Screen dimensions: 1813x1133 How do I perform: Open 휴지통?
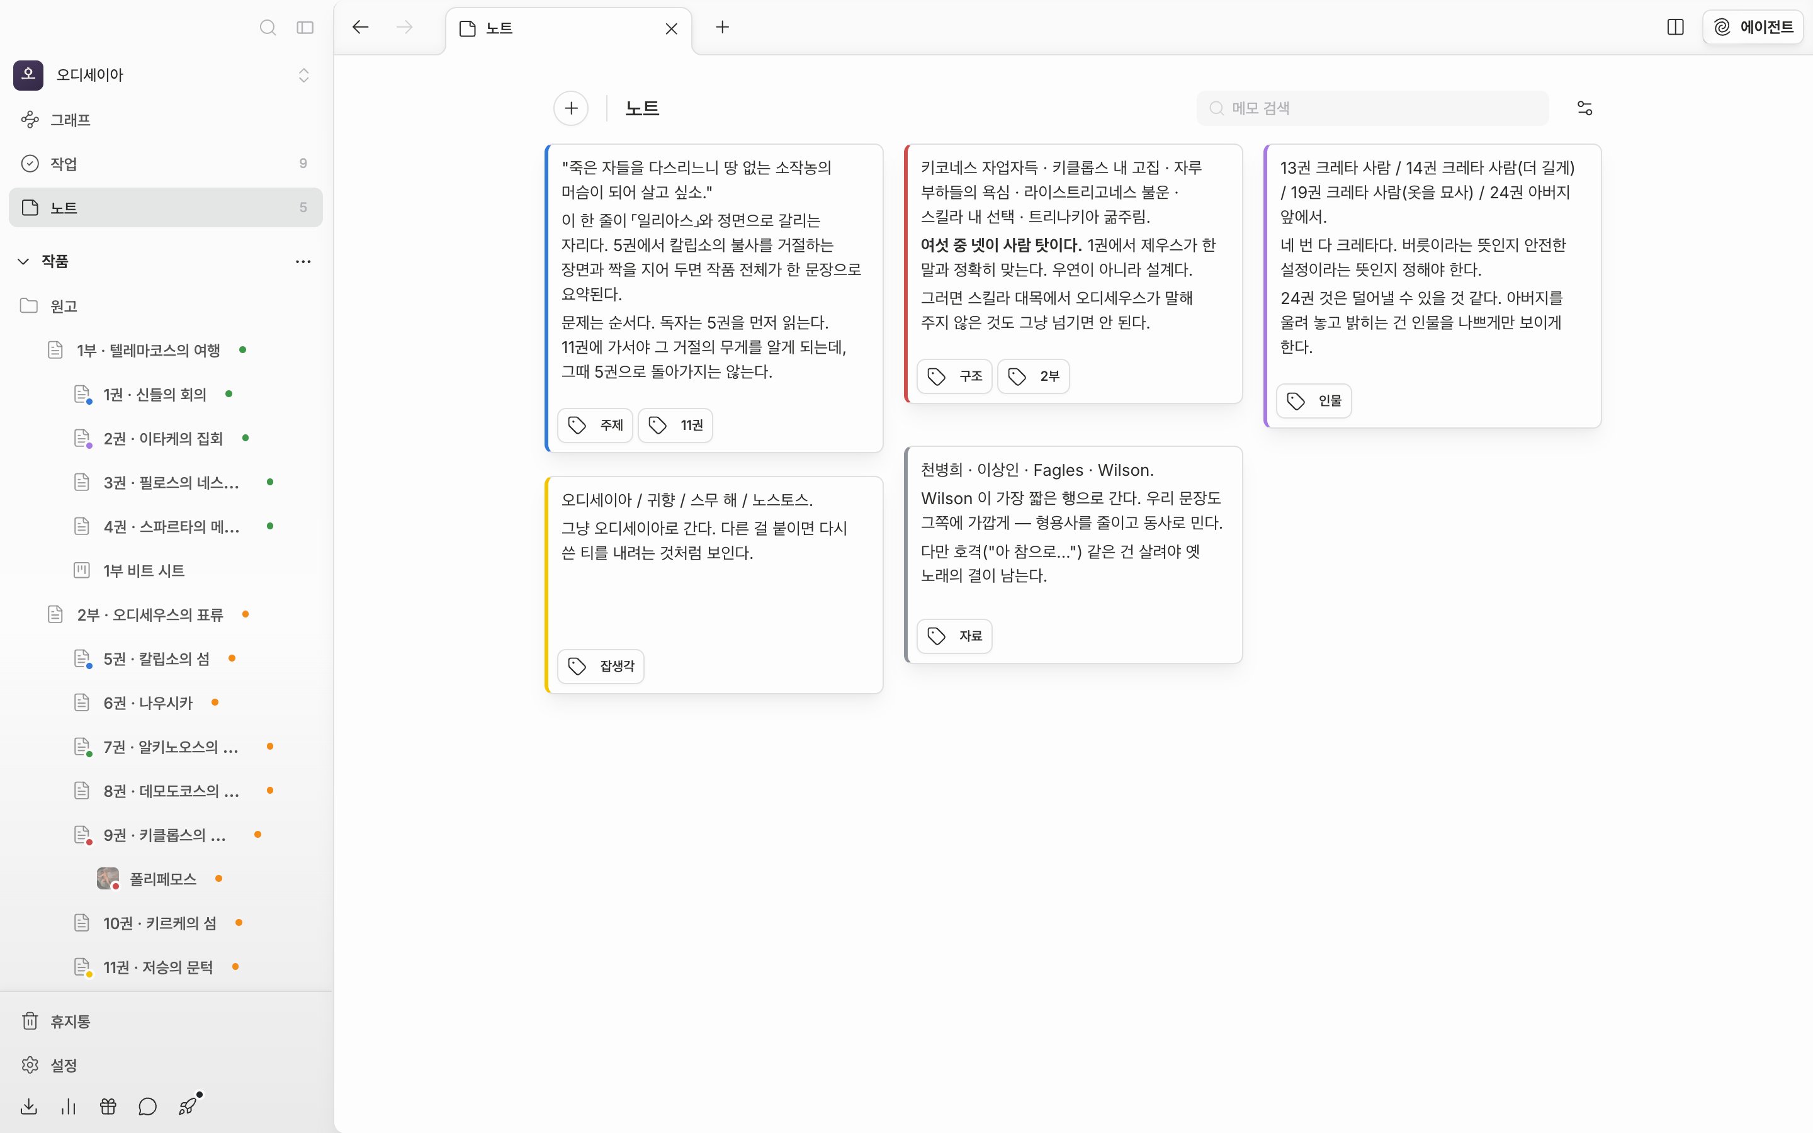click(x=166, y=1022)
